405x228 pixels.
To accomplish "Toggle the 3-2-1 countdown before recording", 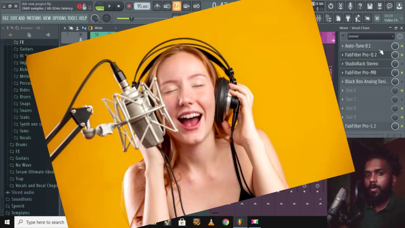I will (177, 6).
